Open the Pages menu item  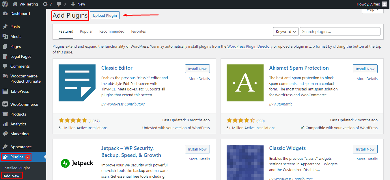[23, 47]
